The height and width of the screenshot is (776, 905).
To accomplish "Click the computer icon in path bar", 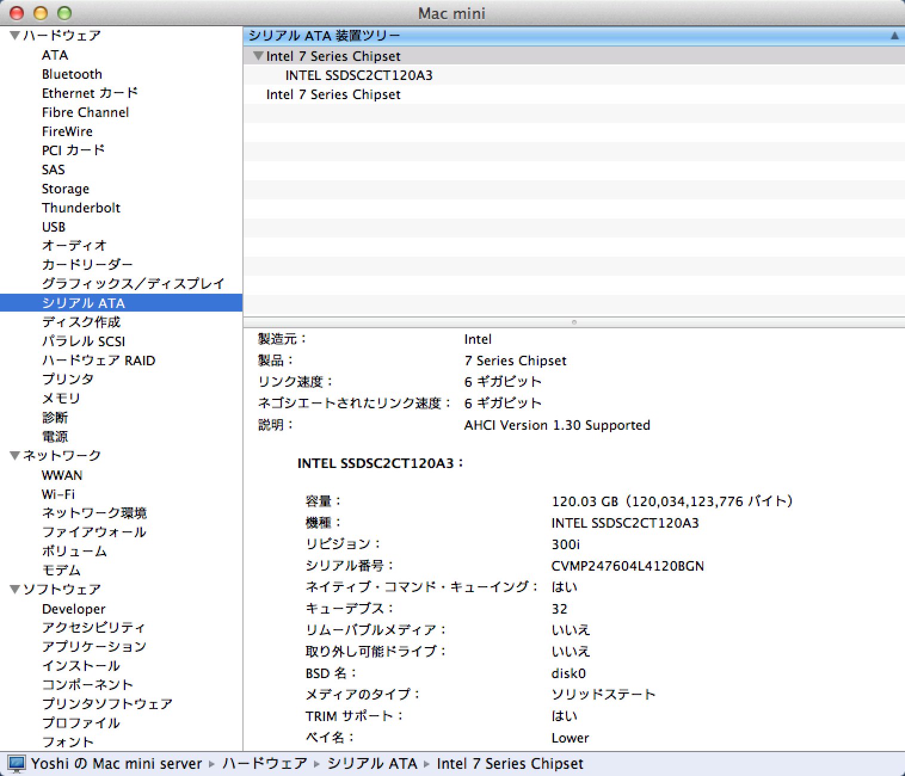I will pos(17,764).
